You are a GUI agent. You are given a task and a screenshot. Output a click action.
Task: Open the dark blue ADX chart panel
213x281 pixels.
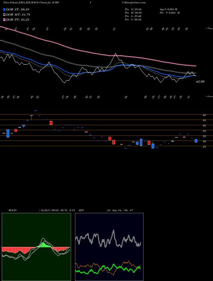tap(109, 247)
